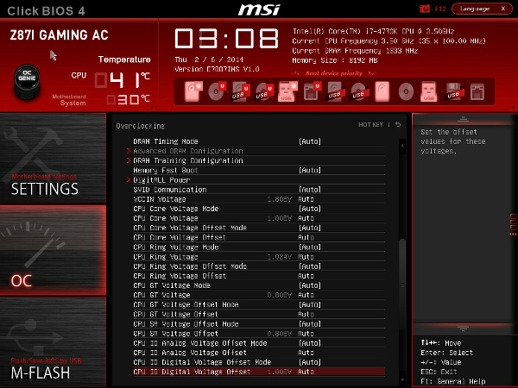
Task: Select the UEFI hard disk boot device icon
Action: (193, 91)
